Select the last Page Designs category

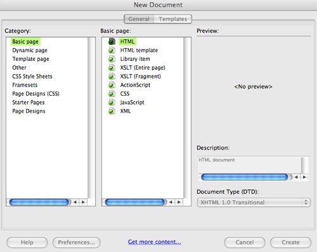tap(29, 111)
